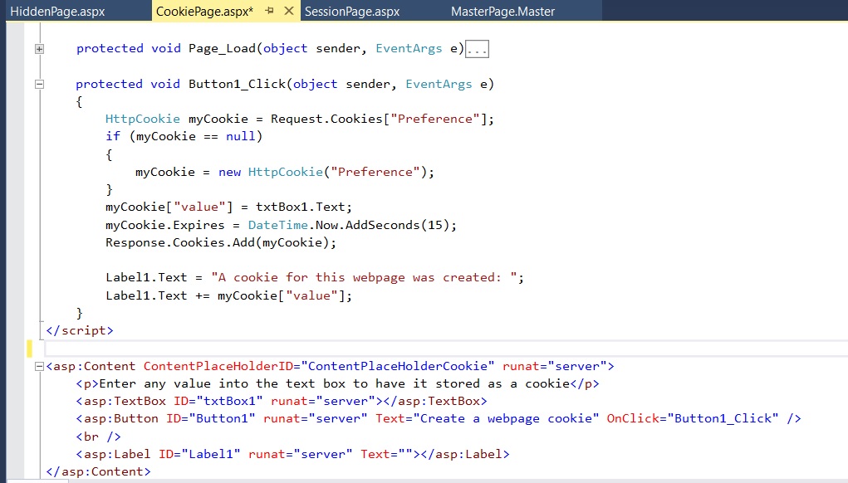Image resolution: width=848 pixels, height=483 pixels.
Task: Open the MasterPage.Master tab
Action: pyautogui.click(x=503, y=12)
